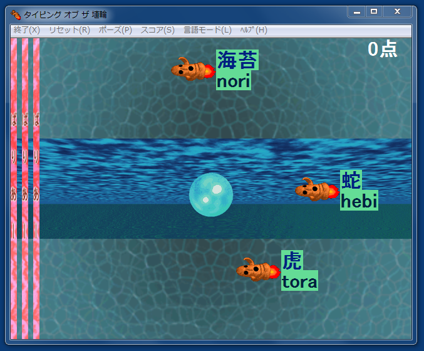
Task: Click the haniwa rocket next to tora
Action: pos(258,270)
